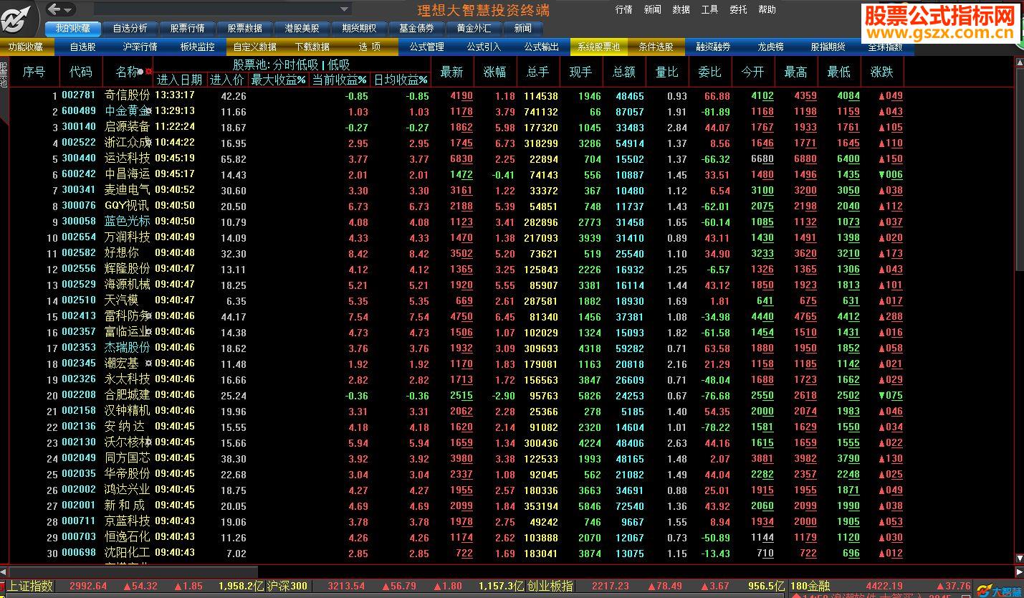
Task: Switch to 股票数据 tab
Action: click(x=244, y=28)
